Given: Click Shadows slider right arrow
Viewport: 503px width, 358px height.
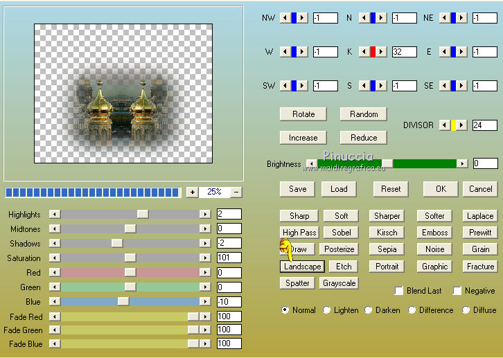Looking at the screenshot, I should 205,243.
